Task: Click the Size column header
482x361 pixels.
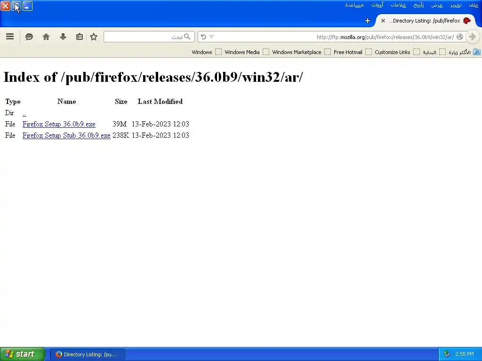Action: point(121,102)
